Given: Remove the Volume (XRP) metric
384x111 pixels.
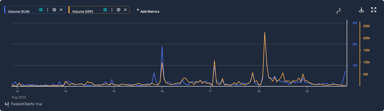Looking at the screenshot, I should 125,10.
